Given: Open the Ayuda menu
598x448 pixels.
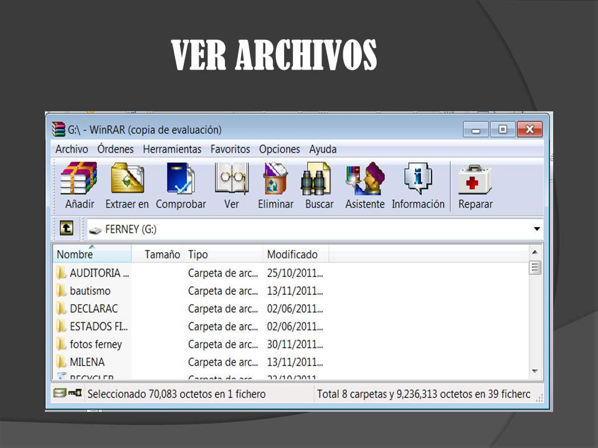Looking at the screenshot, I should coord(323,149).
